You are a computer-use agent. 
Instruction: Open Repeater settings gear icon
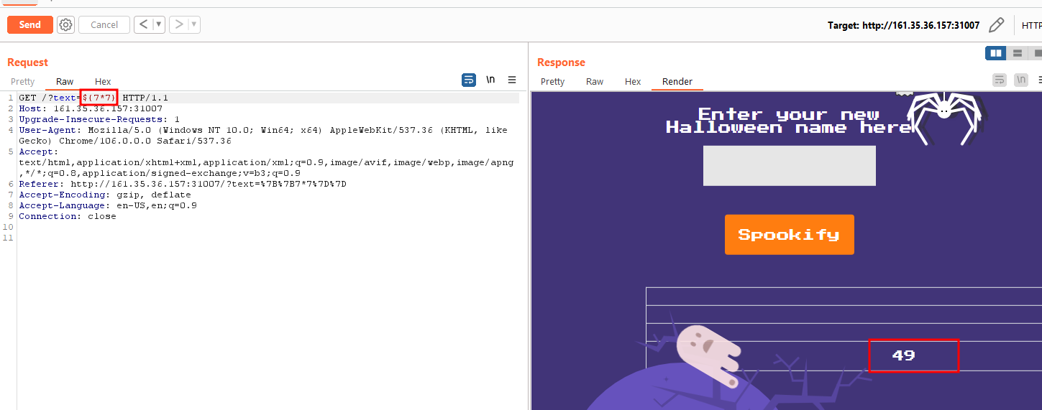point(65,24)
